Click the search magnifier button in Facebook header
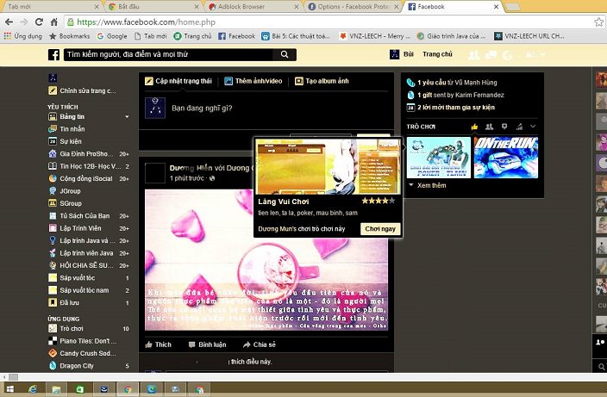 coord(285,54)
